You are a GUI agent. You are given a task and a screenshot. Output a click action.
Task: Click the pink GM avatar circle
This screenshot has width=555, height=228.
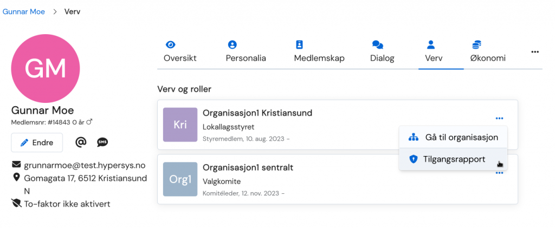[46, 68]
